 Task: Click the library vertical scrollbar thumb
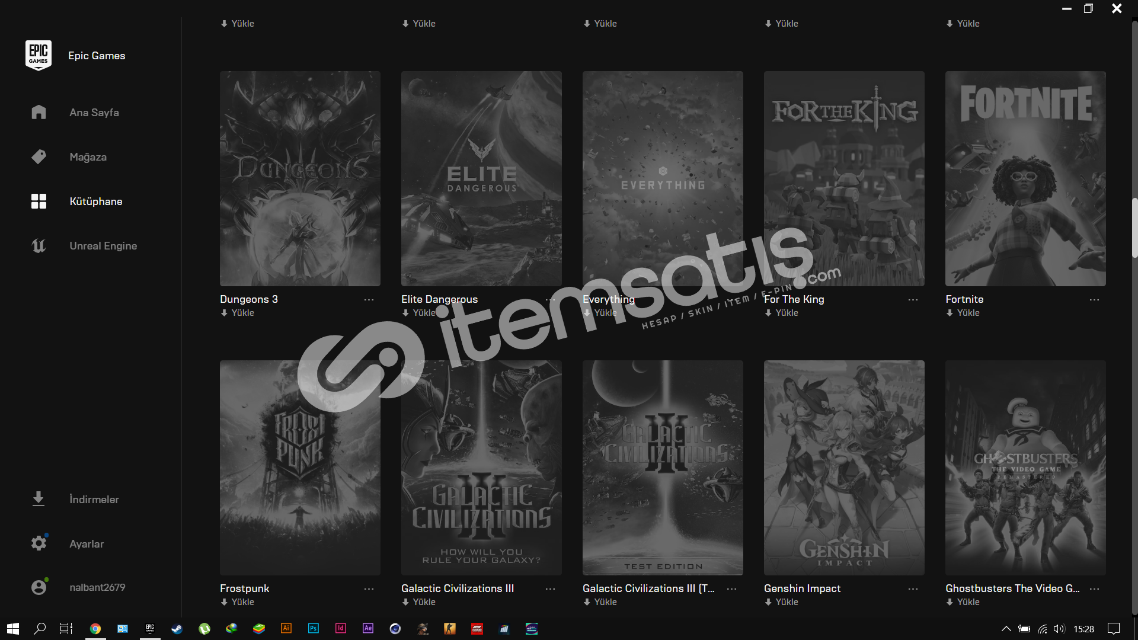[1134, 228]
